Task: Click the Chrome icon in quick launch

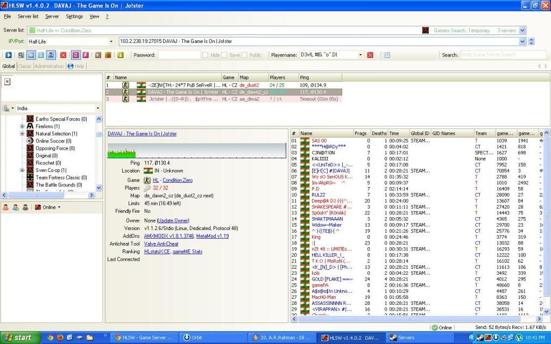Action: (51, 338)
